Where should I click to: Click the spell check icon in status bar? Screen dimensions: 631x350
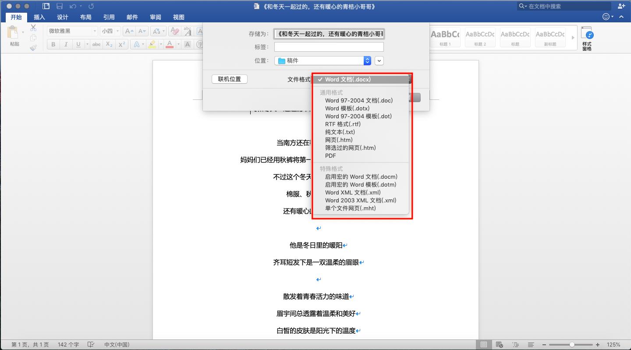pos(90,344)
